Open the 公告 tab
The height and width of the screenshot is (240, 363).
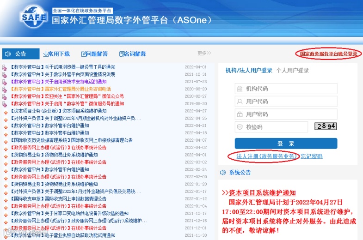21,54
